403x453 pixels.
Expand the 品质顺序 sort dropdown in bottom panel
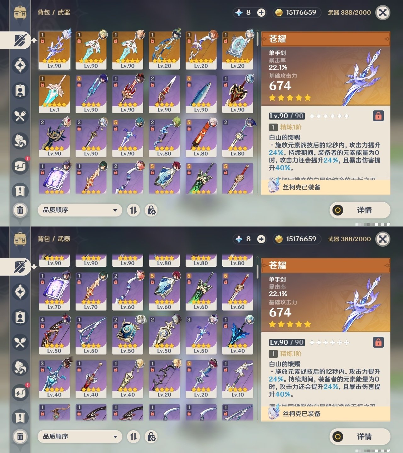80,437
